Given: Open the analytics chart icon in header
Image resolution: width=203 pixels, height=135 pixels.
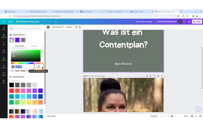Looking at the screenshot, I should tap(189, 22).
